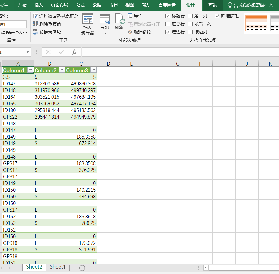Click the Summarize with PivotTable icon
The width and height of the screenshot is (279, 274).
pos(35,16)
